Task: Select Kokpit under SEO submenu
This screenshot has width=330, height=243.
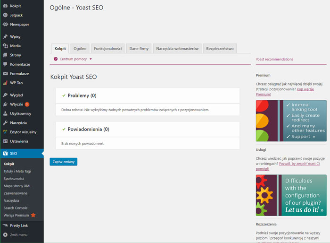Action: tap(9, 164)
